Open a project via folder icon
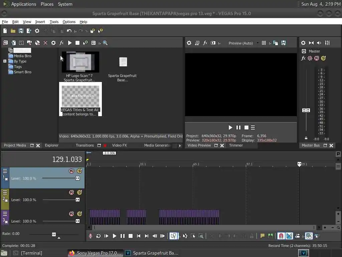 click(13, 31)
